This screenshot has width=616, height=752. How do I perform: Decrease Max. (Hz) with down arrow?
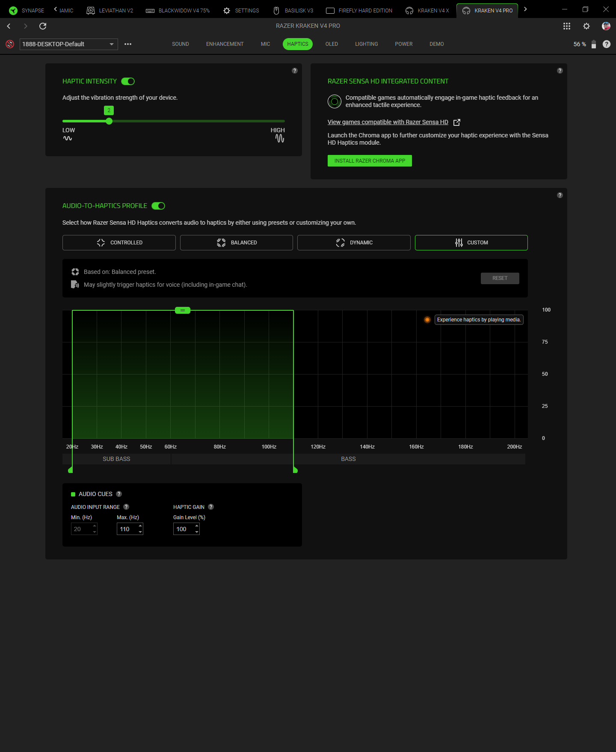(x=140, y=532)
